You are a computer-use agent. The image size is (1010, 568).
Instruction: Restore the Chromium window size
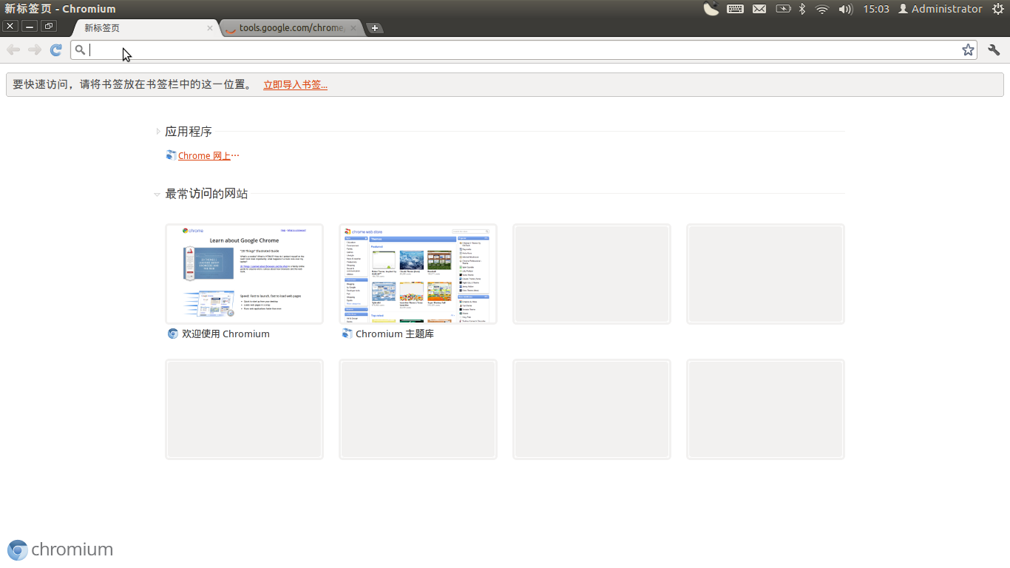tap(49, 26)
